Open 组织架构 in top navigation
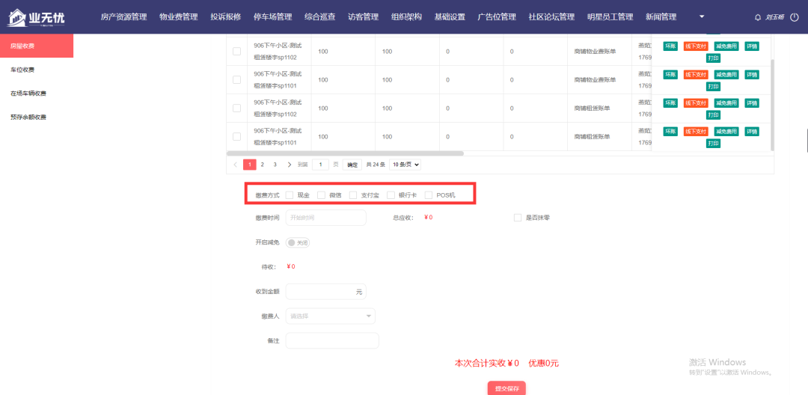 click(x=406, y=17)
